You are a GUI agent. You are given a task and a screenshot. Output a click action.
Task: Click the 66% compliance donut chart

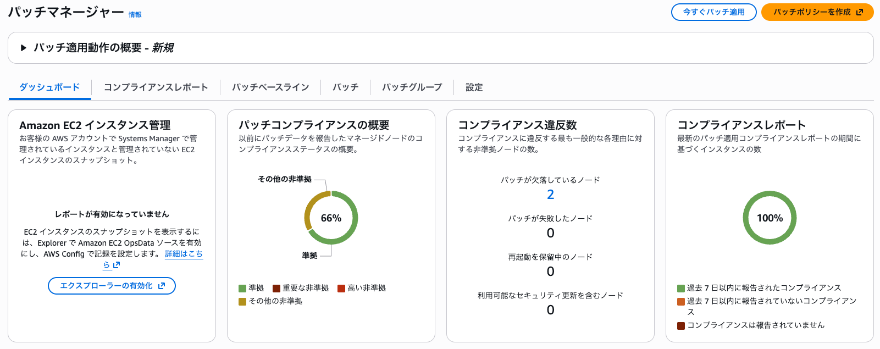tap(330, 218)
